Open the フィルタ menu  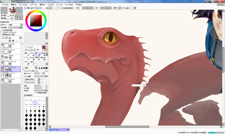click(x=50, y=4)
